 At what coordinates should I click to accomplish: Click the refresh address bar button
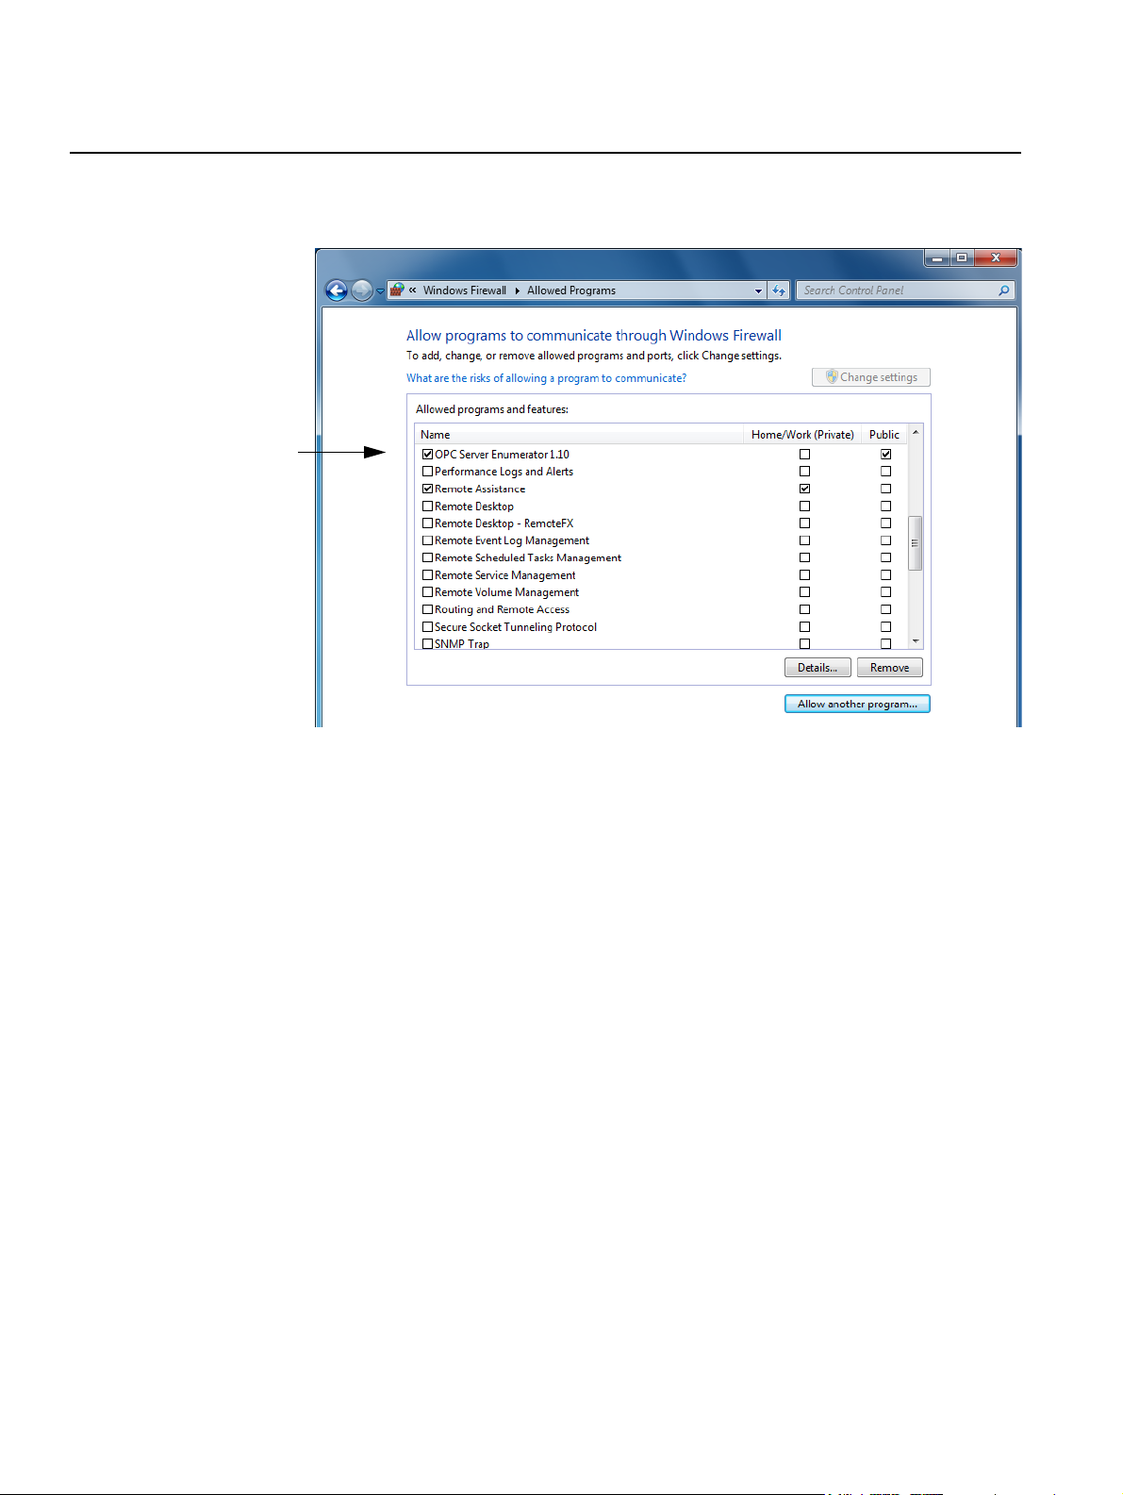(x=779, y=291)
